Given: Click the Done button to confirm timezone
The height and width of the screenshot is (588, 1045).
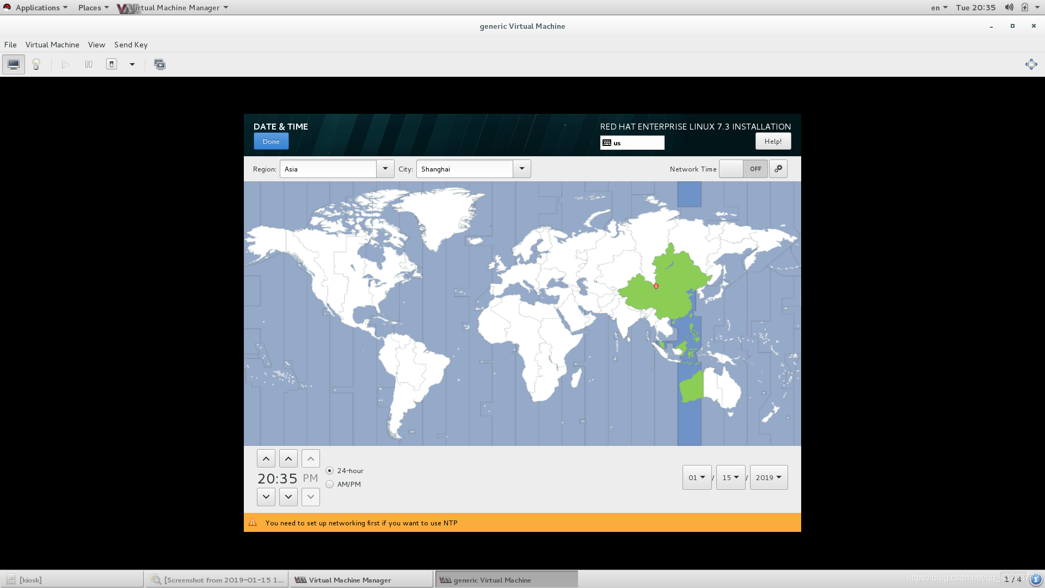Looking at the screenshot, I should click(271, 140).
